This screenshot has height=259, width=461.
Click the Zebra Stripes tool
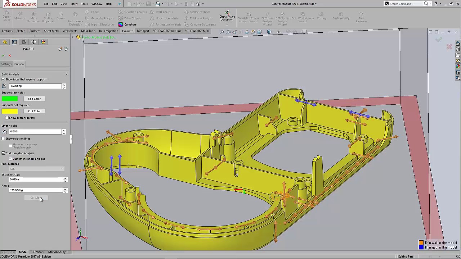tap(129, 18)
